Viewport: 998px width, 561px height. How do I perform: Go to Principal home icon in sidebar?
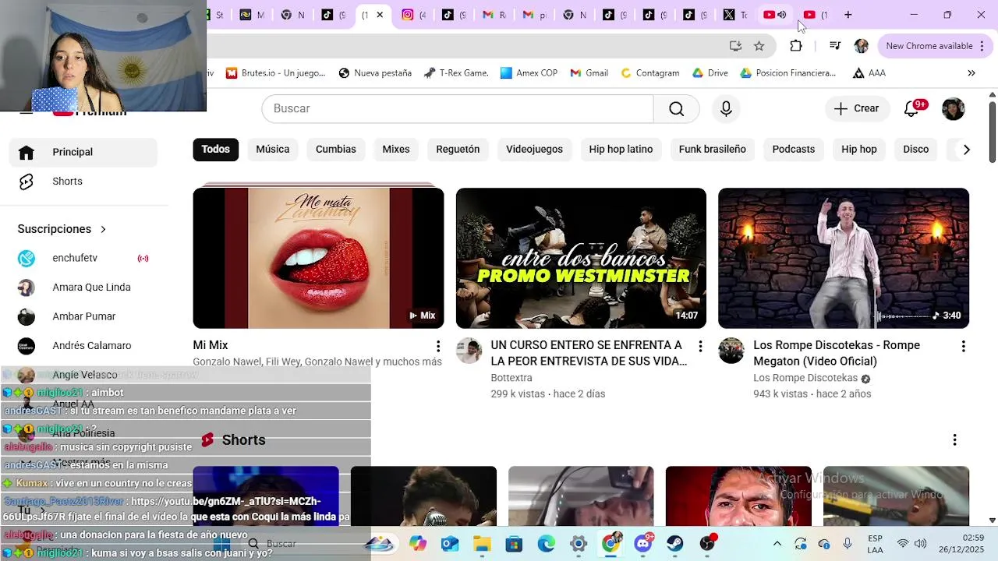(x=27, y=152)
